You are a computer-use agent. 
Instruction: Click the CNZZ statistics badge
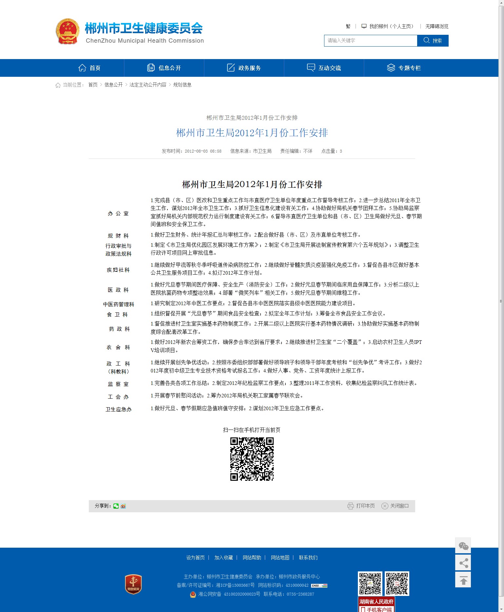click(x=319, y=585)
